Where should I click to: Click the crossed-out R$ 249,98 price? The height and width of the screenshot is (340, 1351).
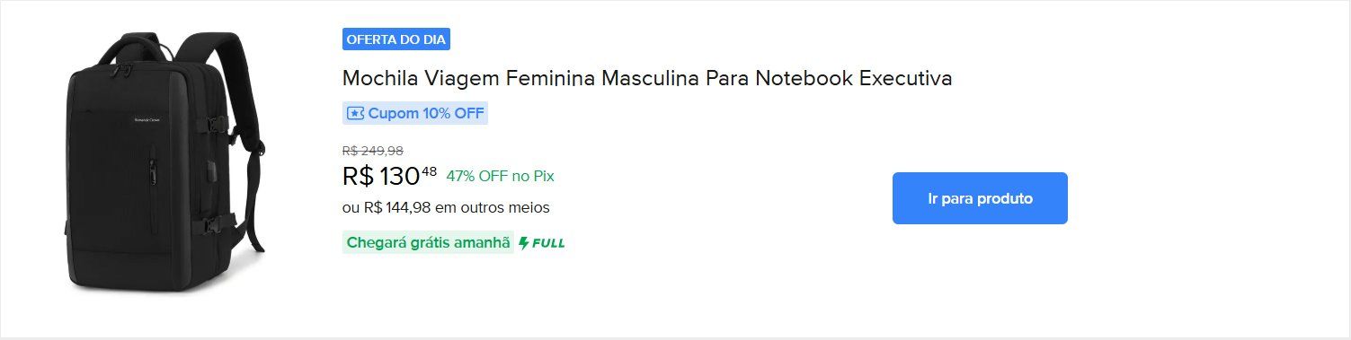[373, 151]
